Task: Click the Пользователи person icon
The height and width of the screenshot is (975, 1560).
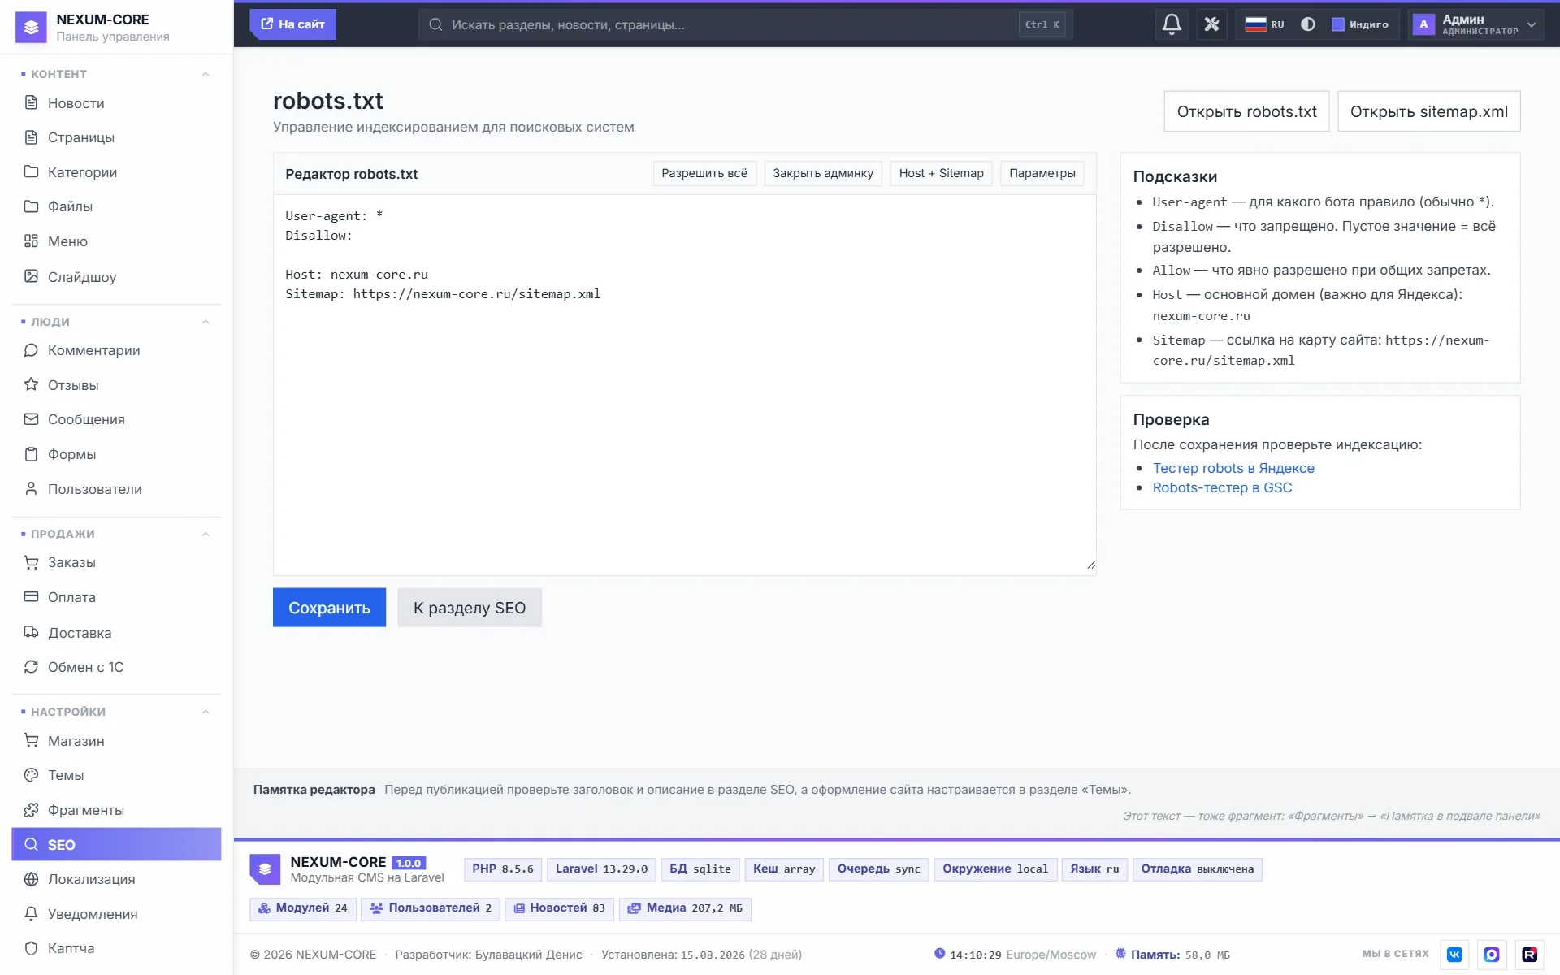Action: 31,488
